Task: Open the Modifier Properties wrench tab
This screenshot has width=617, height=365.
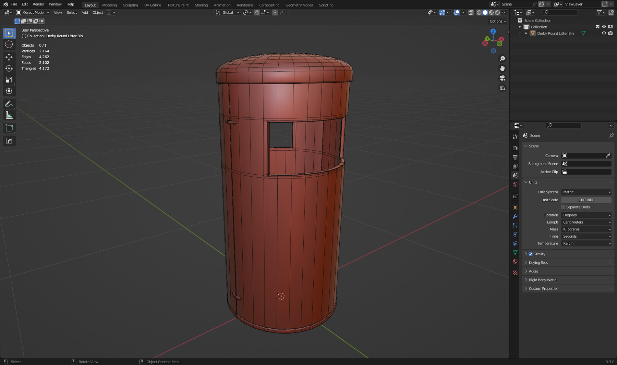Action: point(515,216)
